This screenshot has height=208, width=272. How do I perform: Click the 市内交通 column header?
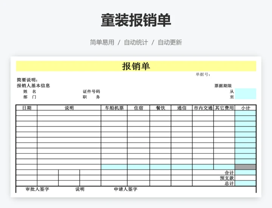[203, 108]
